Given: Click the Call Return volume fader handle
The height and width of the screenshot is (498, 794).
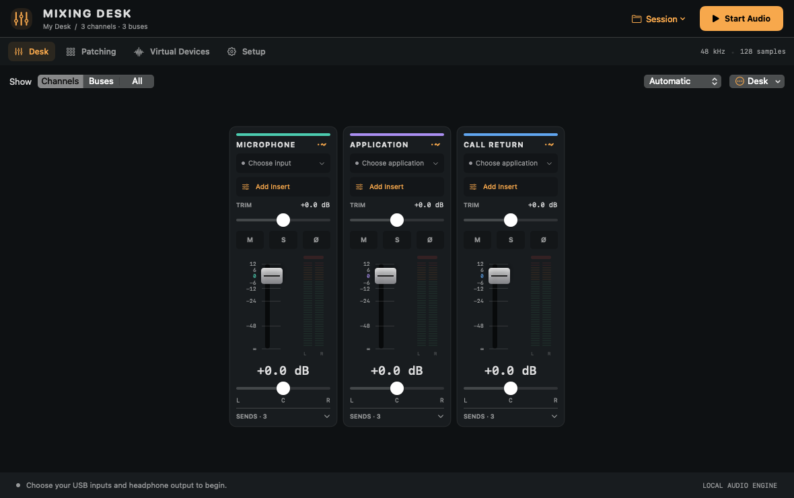Looking at the screenshot, I should 499,276.
